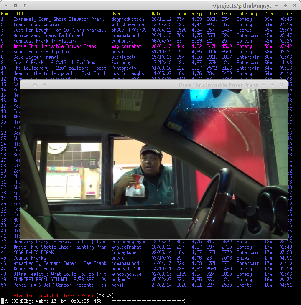The image size is (301, 305).
Task: Click user name 'vitalyzdtv'
Action: pyautogui.click(x=124, y=58)
